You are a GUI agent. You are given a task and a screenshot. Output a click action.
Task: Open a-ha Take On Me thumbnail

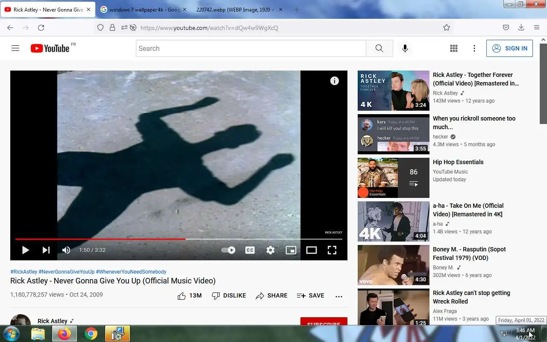[394, 221]
